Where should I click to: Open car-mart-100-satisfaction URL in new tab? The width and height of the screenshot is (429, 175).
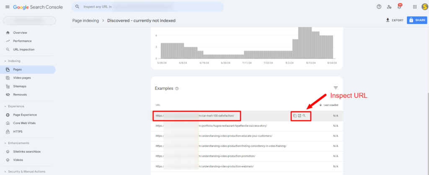pyautogui.click(x=299, y=116)
